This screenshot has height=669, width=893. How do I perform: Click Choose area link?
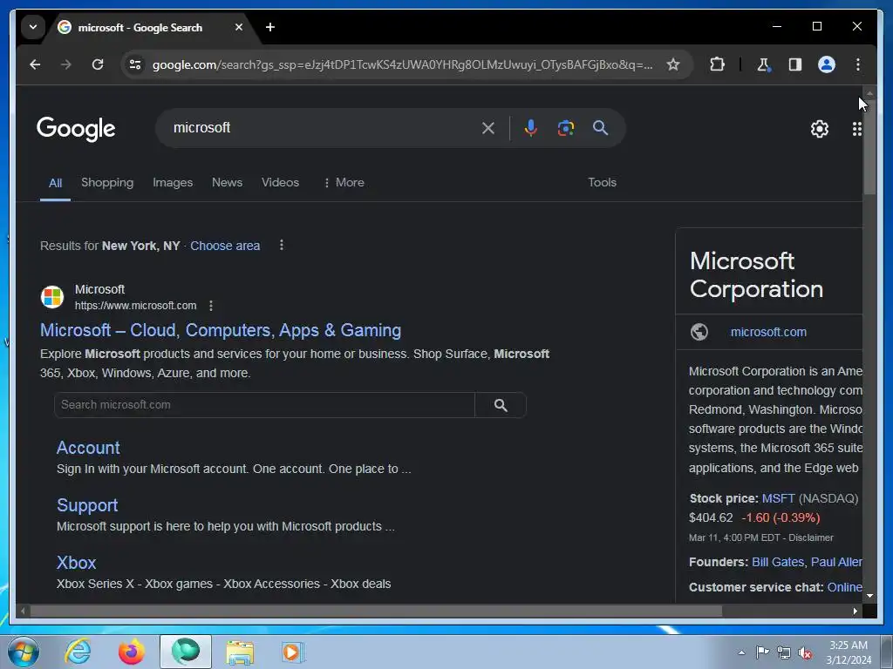coord(225,246)
